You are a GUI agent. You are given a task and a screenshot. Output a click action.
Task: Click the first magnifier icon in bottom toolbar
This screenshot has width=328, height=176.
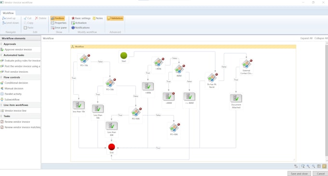point(303,166)
